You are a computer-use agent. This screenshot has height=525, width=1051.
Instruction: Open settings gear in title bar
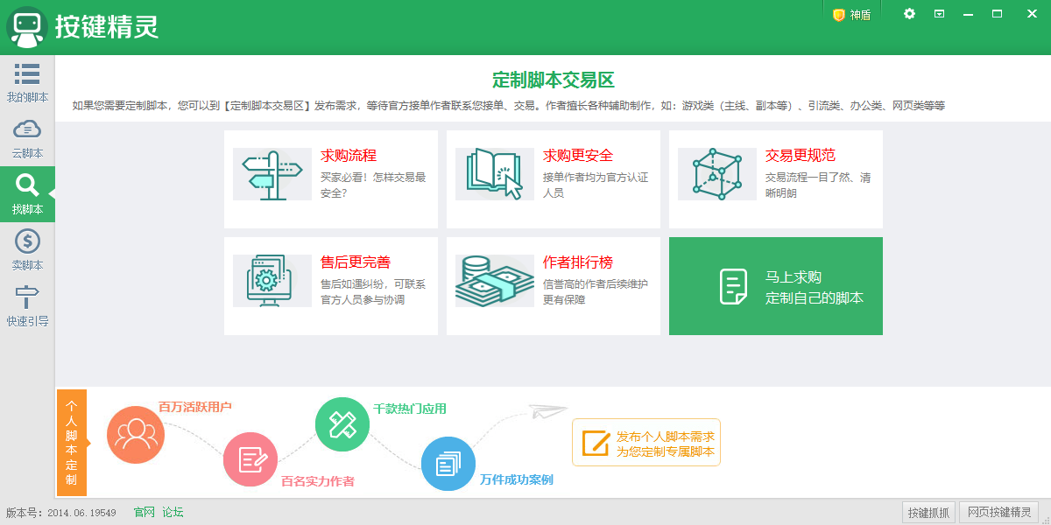[x=909, y=14]
